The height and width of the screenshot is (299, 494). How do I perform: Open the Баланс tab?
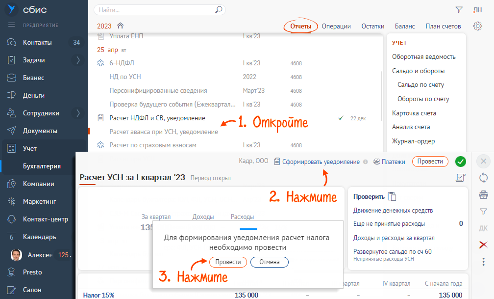tap(405, 27)
